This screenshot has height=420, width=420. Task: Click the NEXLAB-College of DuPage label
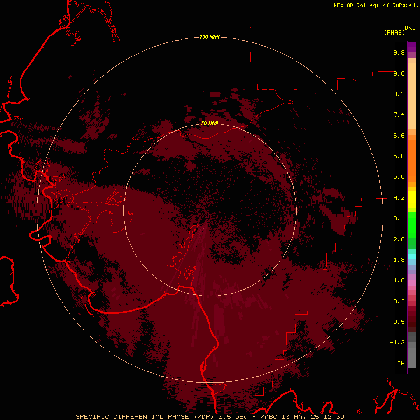[372, 5]
